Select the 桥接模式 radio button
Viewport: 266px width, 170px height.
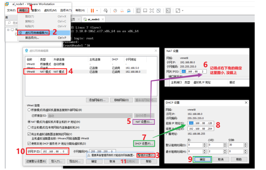pos(29,110)
